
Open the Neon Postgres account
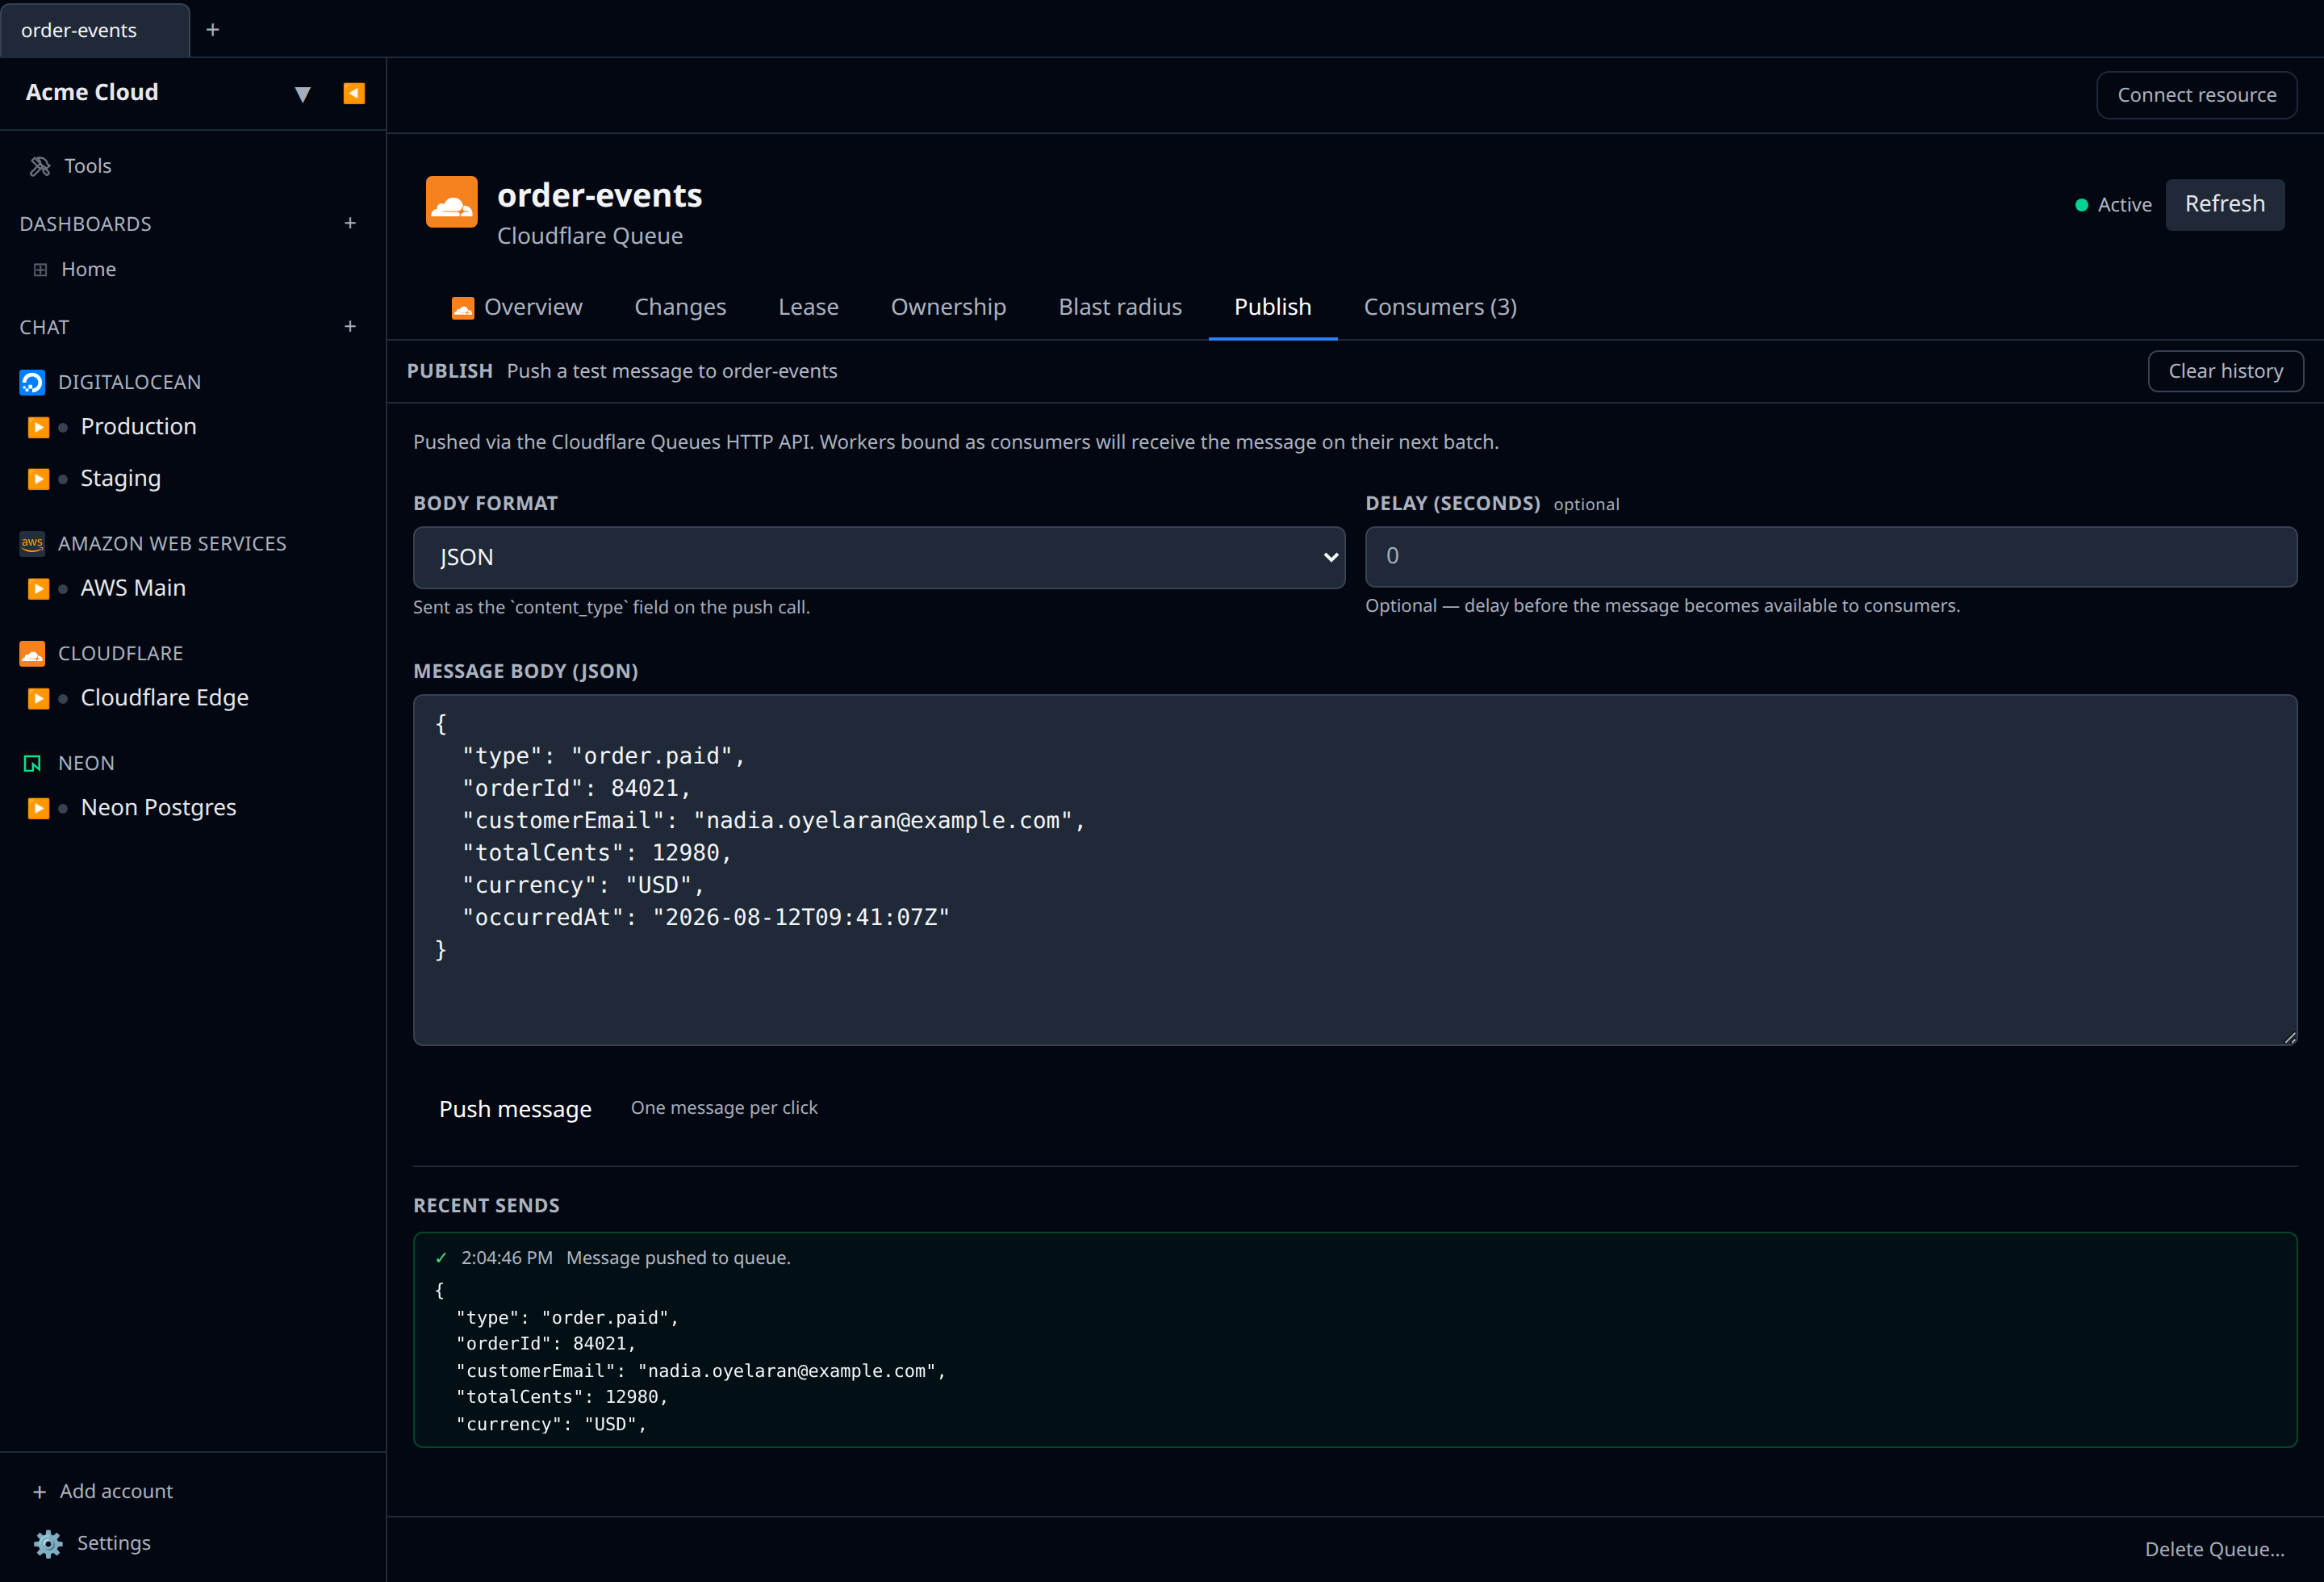pos(159,808)
